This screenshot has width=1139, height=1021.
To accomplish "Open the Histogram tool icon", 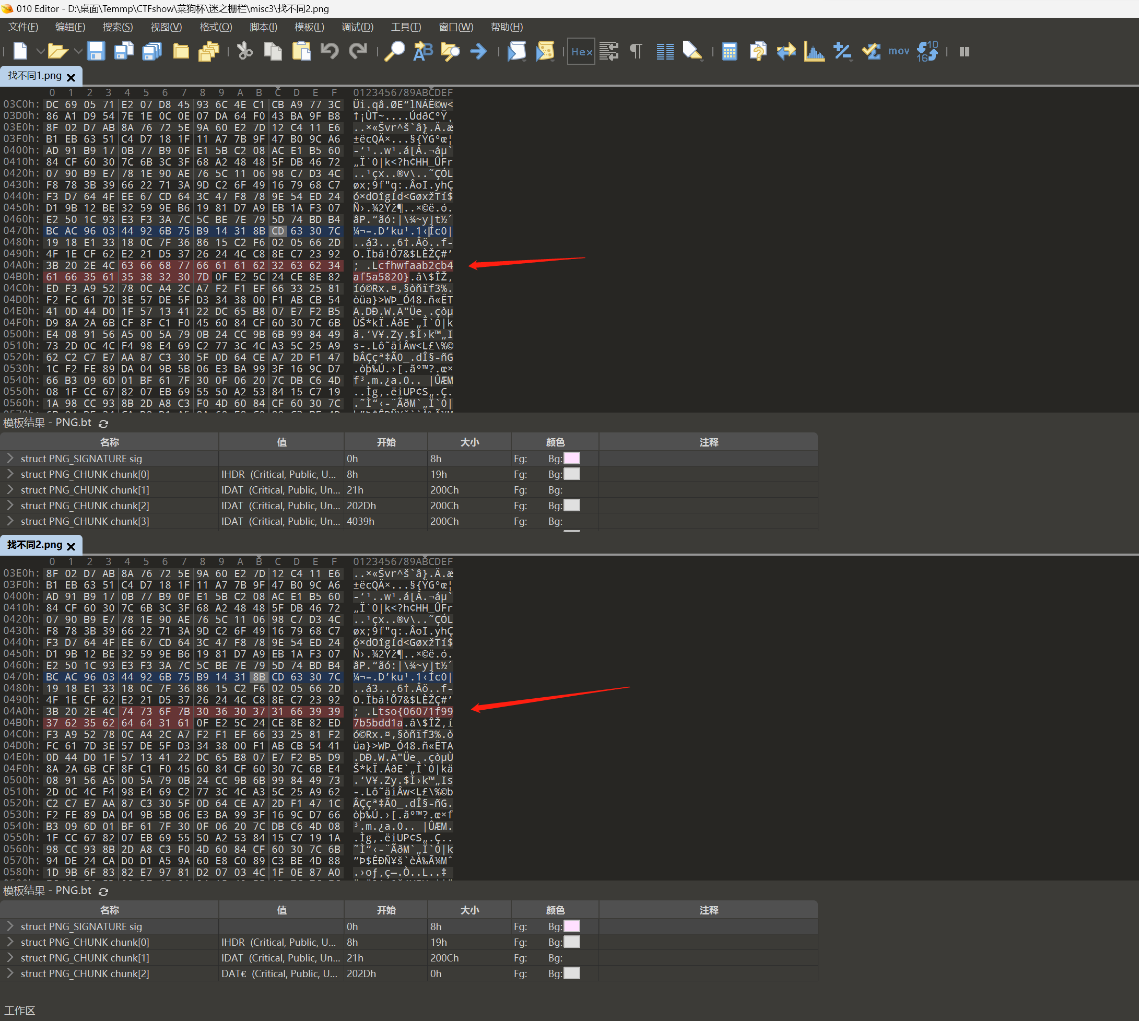I will click(814, 51).
